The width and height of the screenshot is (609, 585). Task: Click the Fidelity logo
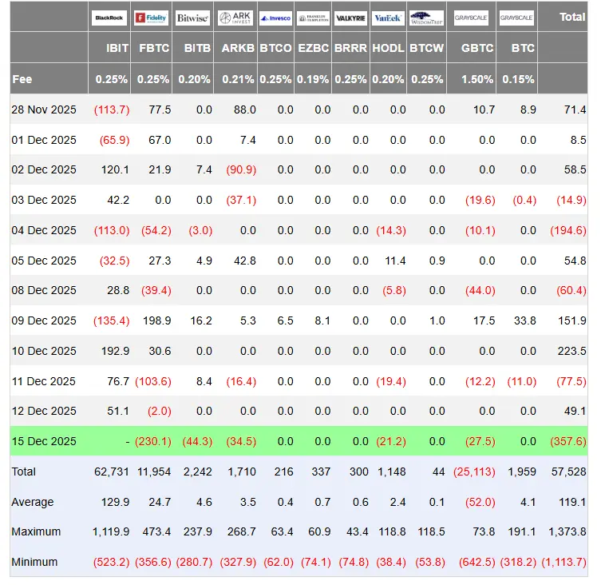151,18
